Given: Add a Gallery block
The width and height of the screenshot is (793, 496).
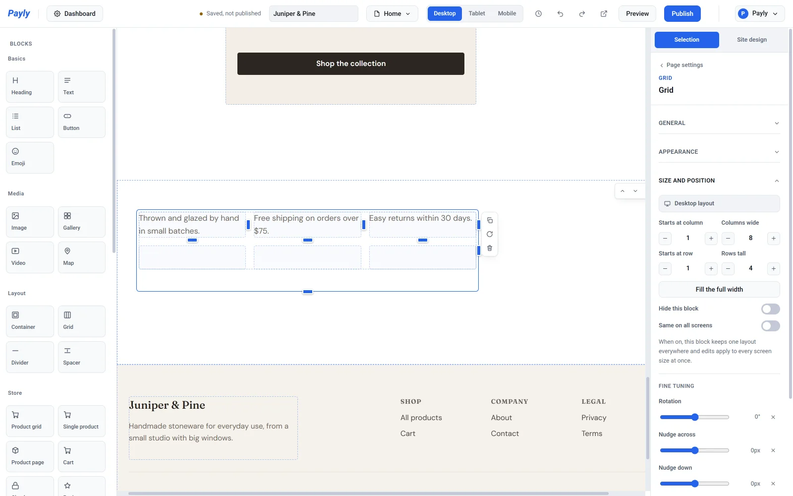Looking at the screenshot, I should click(x=82, y=222).
